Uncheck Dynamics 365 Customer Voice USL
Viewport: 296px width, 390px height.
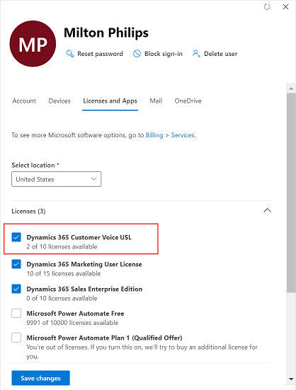pyautogui.click(x=16, y=237)
